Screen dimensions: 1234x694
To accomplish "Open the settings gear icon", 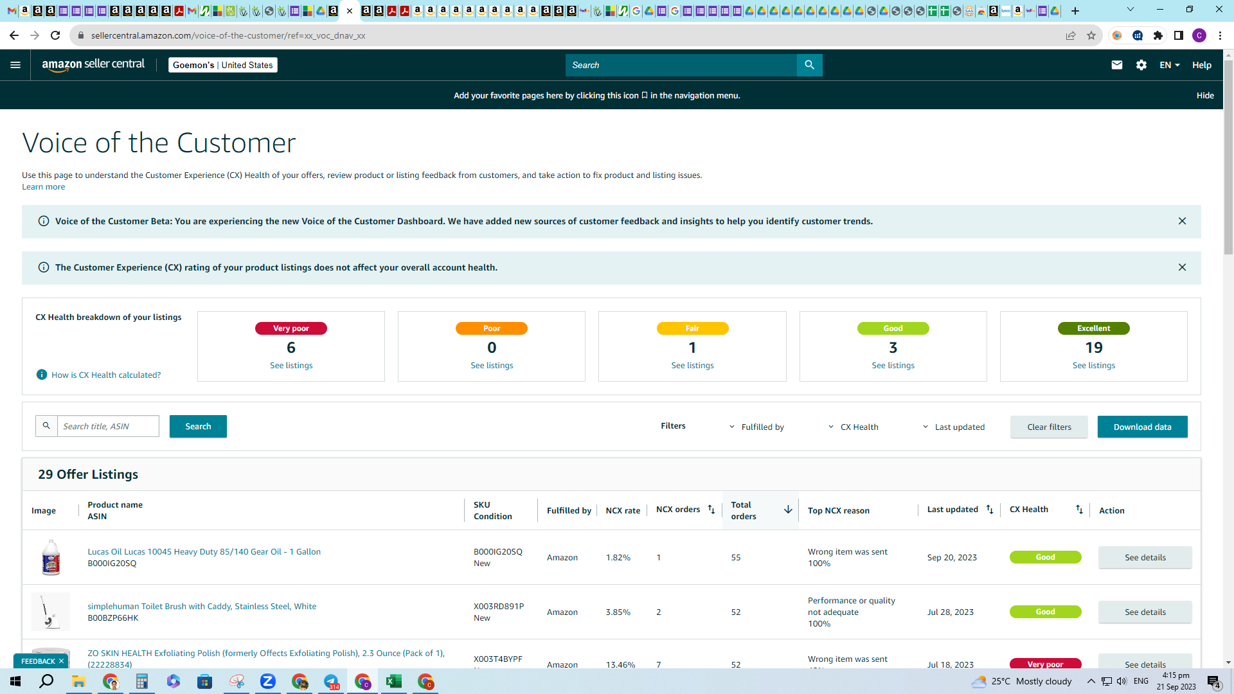I will [1141, 65].
